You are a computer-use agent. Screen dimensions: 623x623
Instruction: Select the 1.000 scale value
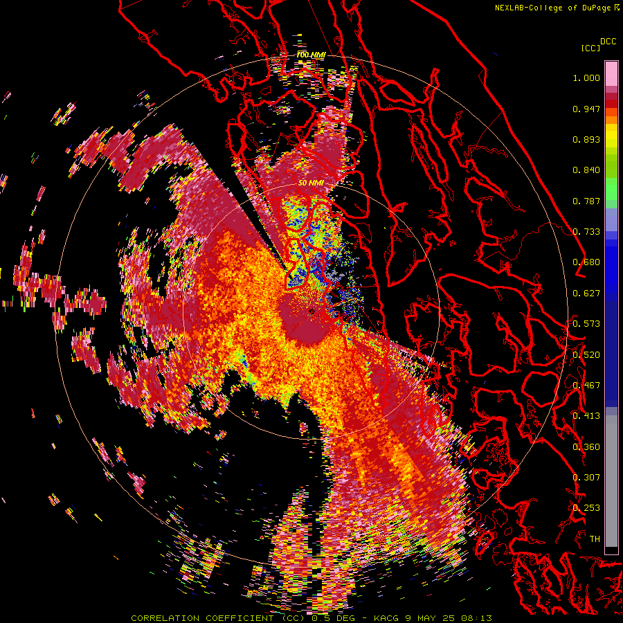(x=586, y=78)
